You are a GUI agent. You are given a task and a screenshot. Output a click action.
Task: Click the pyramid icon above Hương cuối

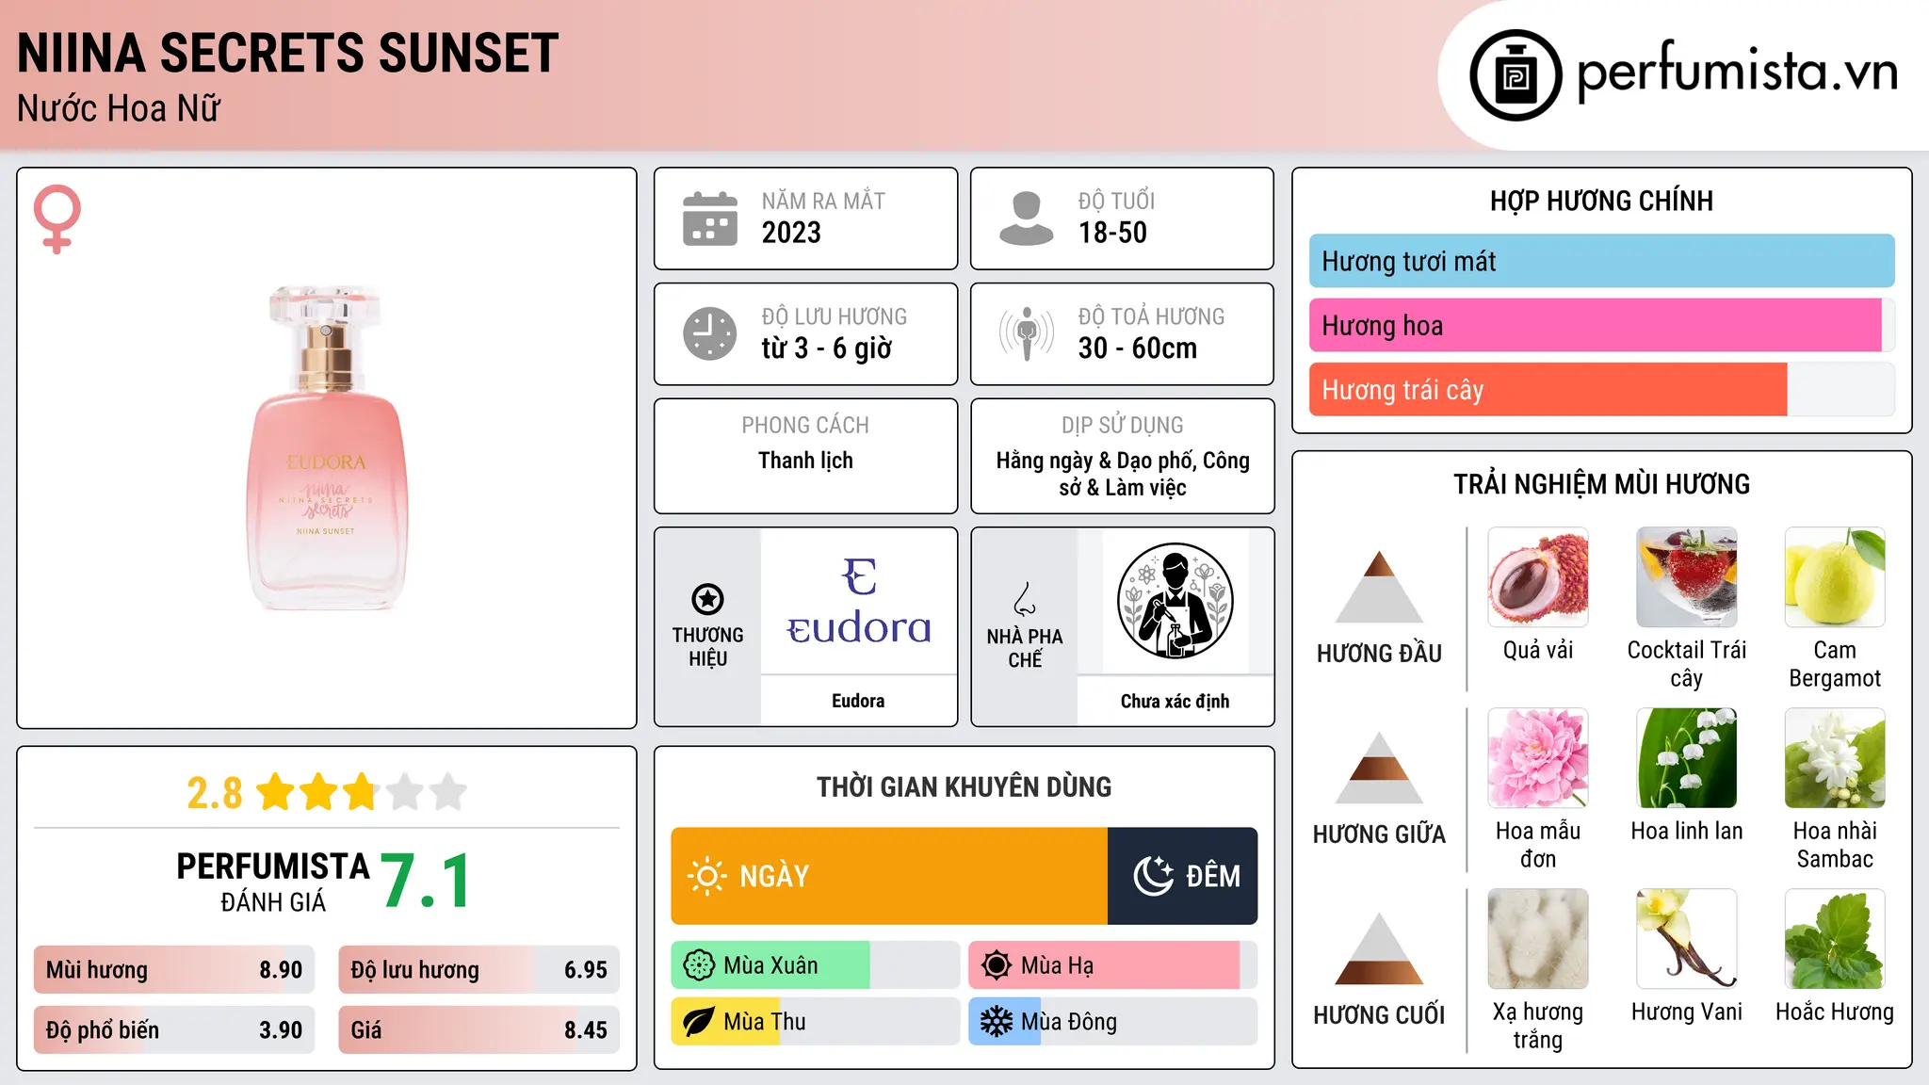1379,948
